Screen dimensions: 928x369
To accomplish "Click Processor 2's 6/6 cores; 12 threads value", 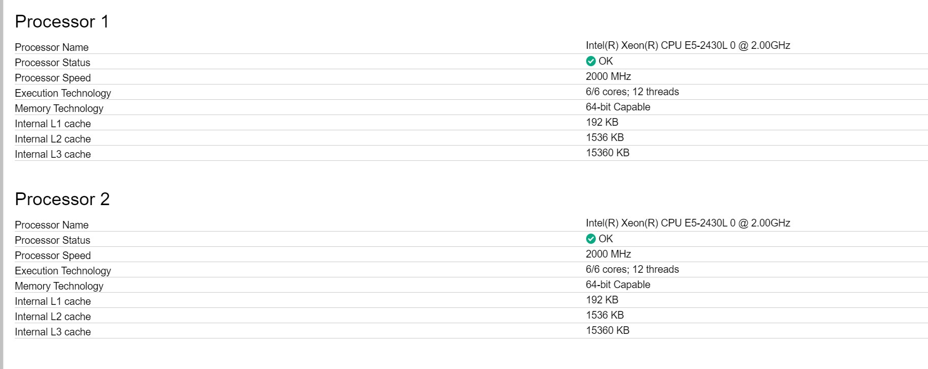I will point(632,269).
